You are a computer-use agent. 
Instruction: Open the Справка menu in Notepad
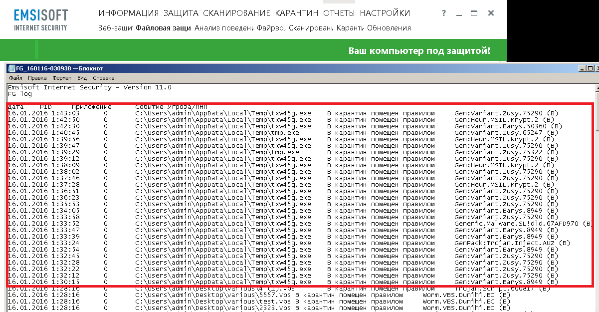[104, 78]
